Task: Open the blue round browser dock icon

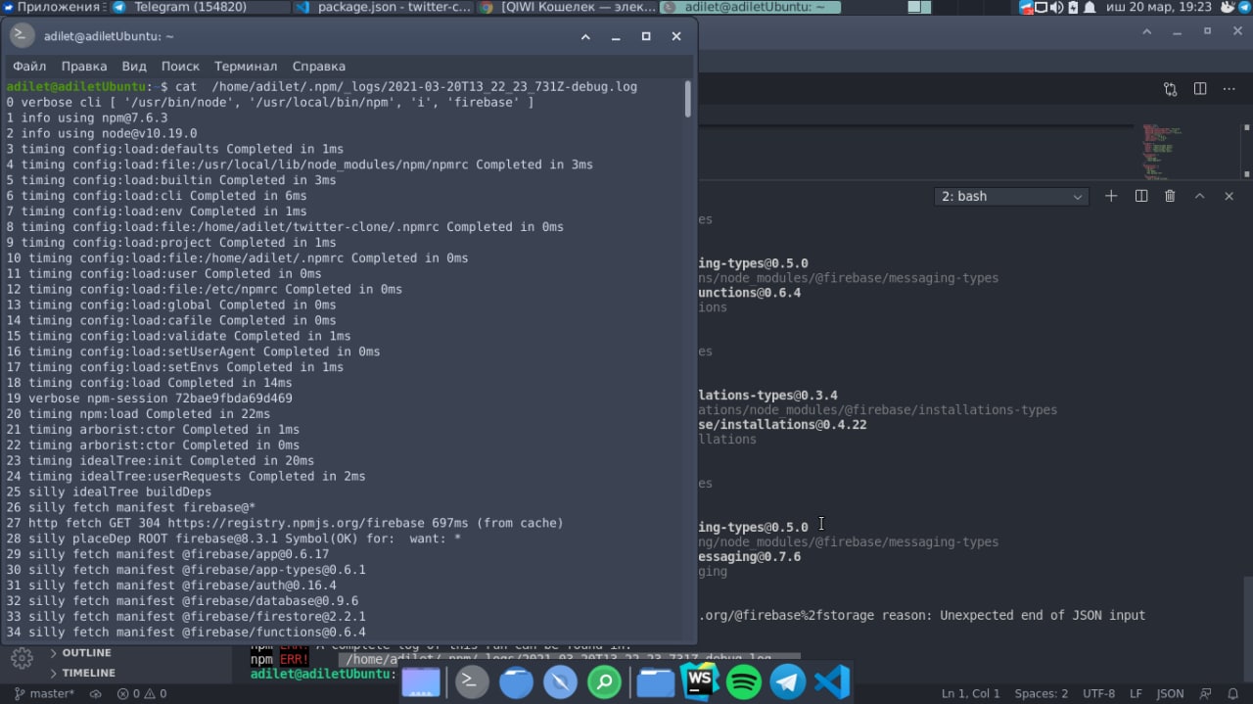Action: pos(516,681)
